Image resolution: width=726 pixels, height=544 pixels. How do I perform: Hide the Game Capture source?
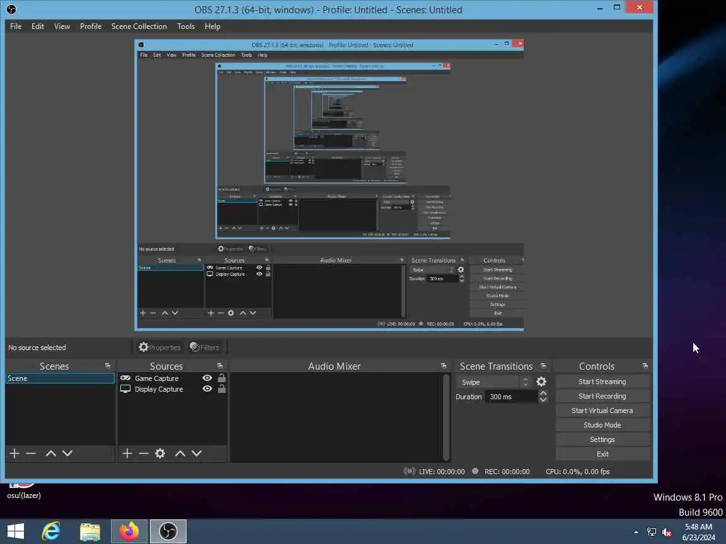pyautogui.click(x=207, y=378)
